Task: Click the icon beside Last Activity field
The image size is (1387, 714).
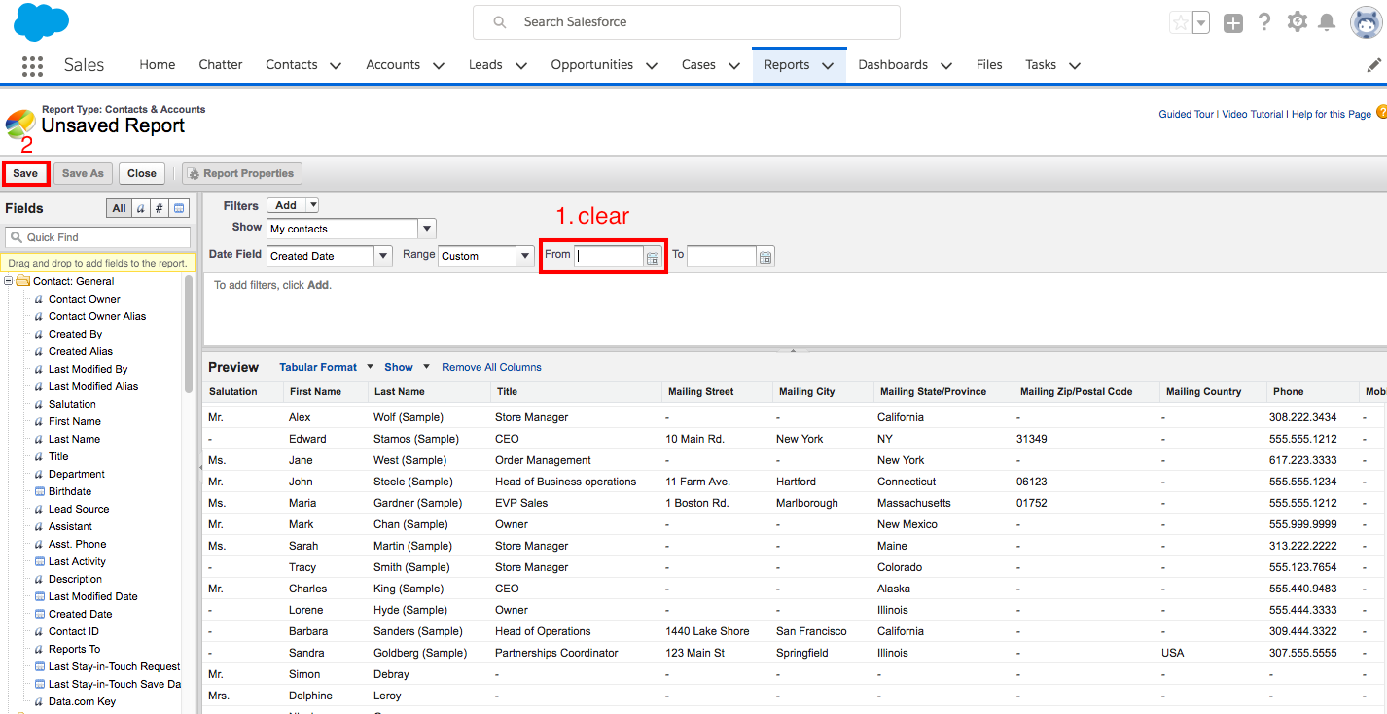Action: click(39, 561)
